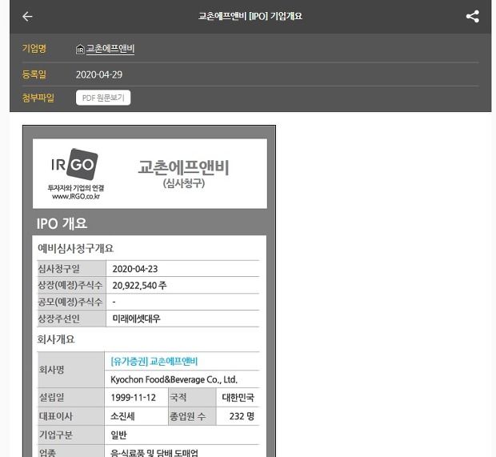This screenshot has width=496, height=457.
Task: Click the 종업원 수 label
Action: (188, 416)
